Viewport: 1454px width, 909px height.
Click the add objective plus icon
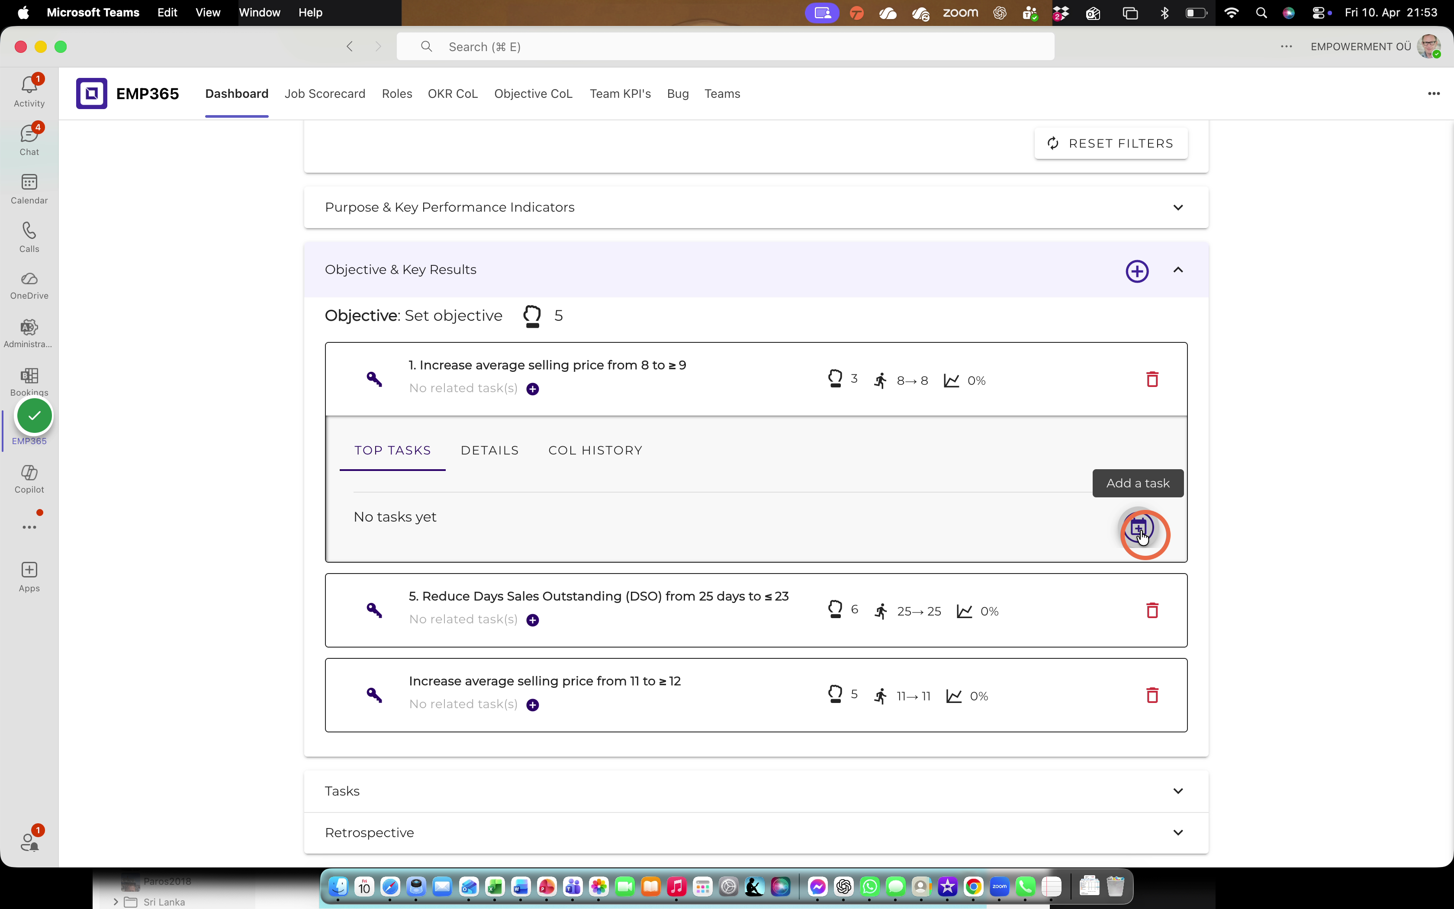point(1137,271)
